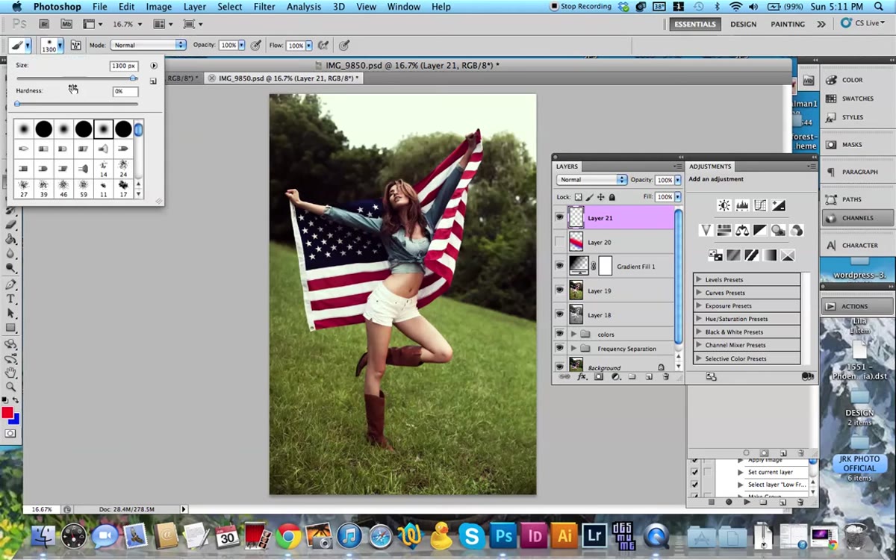896x560 pixels.
Task: Add a Color Balance adjustment
Action: click(742, 230)
